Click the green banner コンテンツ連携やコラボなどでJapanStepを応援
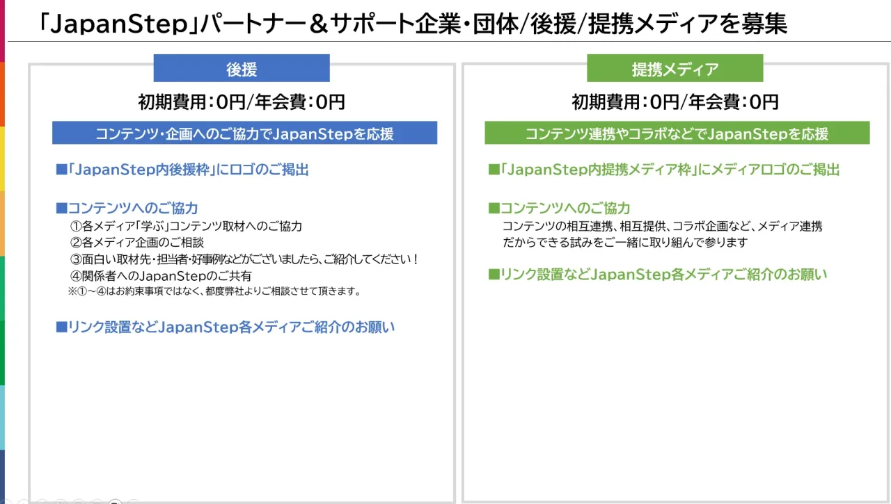Image resolution: width=891 pixels, height=504 pixels. point(677,133)
